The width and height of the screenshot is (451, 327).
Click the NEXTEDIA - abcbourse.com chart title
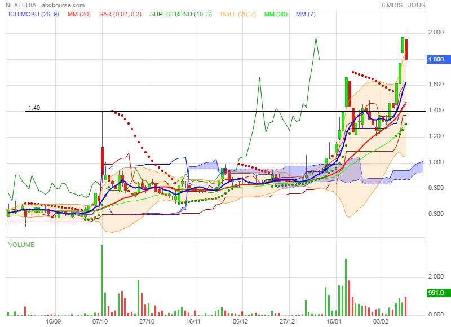pos(45,5)
